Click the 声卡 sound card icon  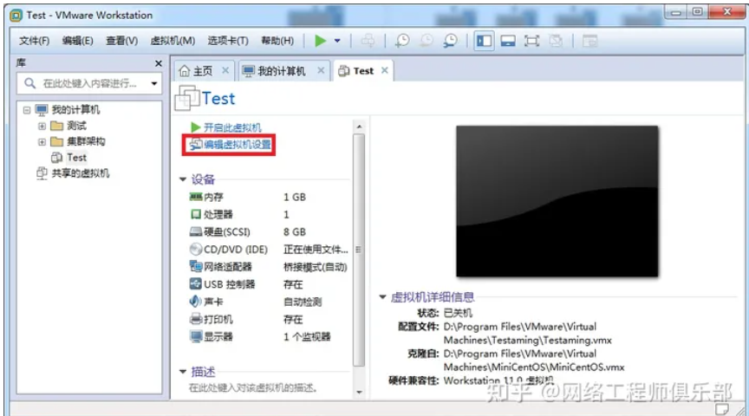tap(195, 301)
